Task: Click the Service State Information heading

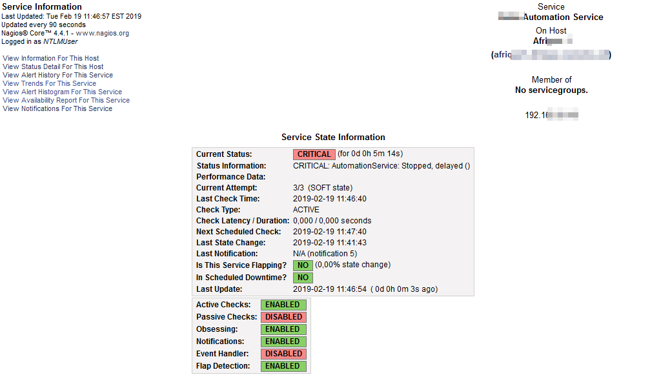Action: click(333, 137)
